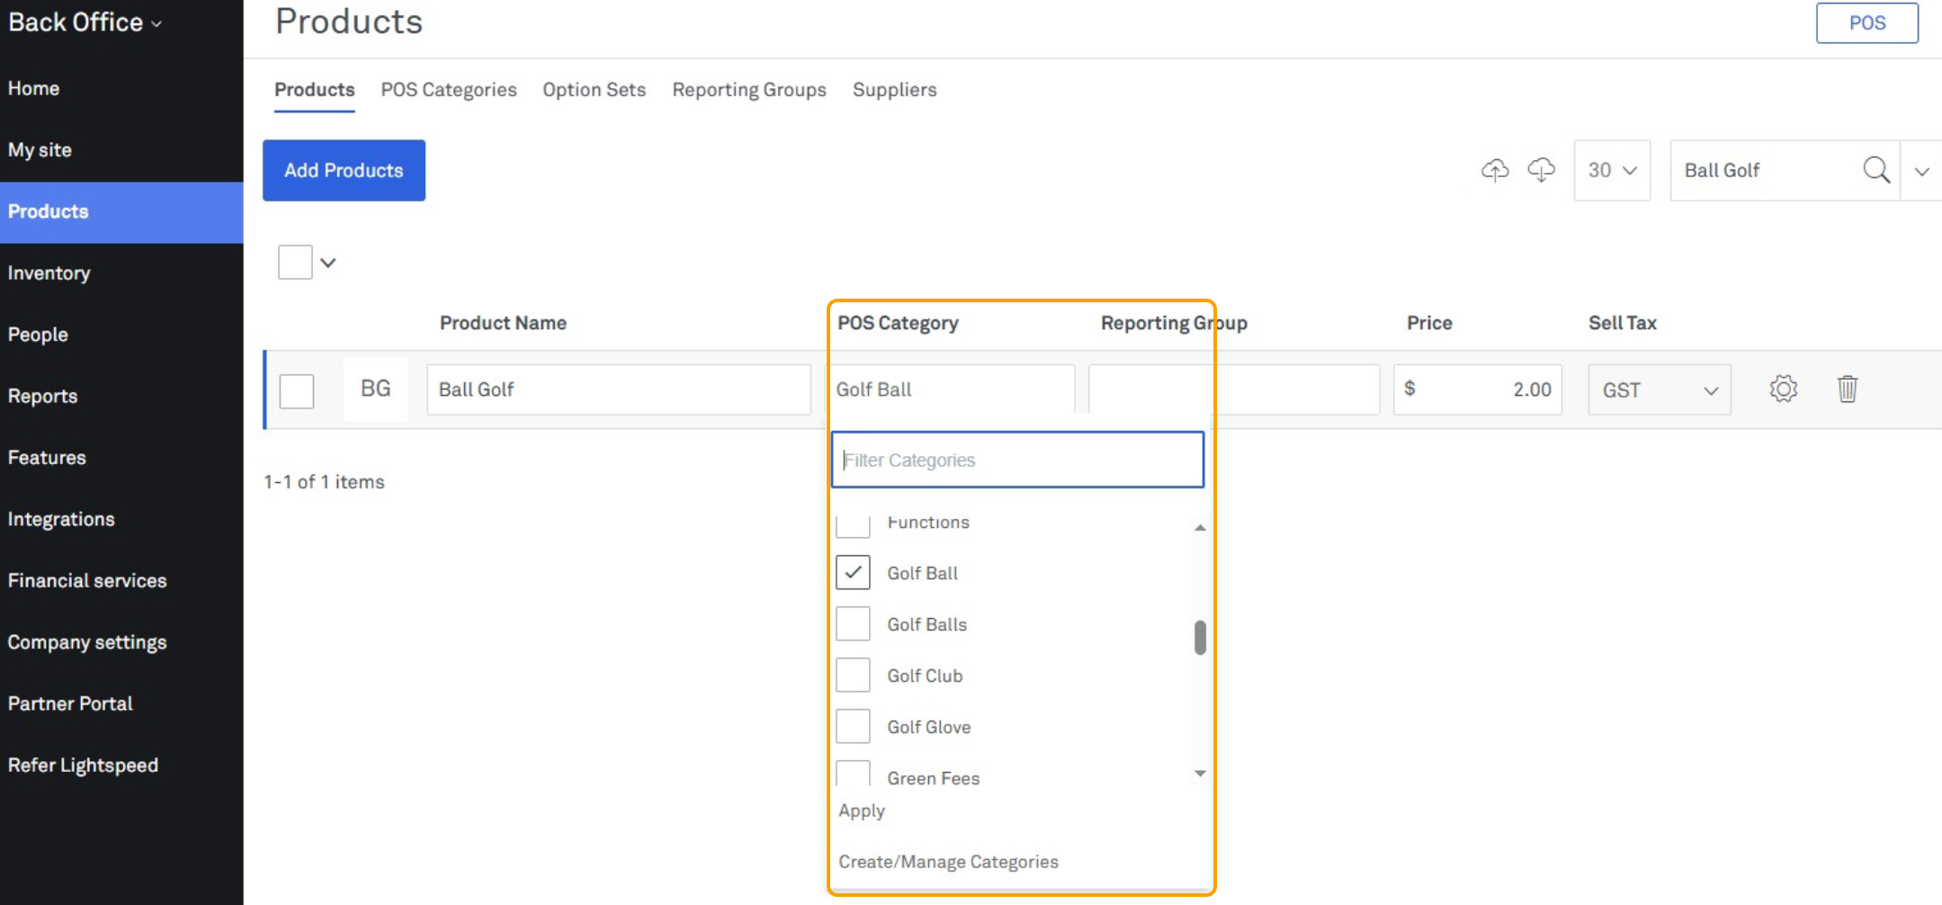Expand the Back Office menu
This screenshot has width=1942, height=905.
[x=85, y=22]
